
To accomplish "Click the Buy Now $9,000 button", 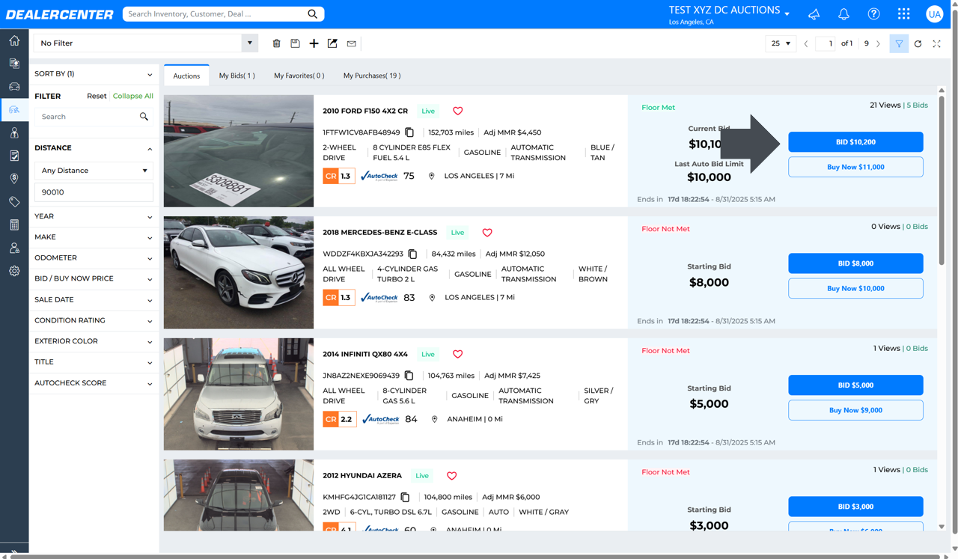I will (x=855, y=410).
